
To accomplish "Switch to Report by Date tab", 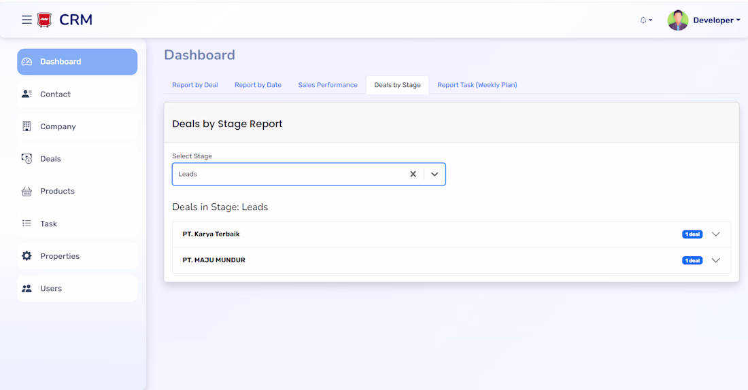I will click(258, 85).
